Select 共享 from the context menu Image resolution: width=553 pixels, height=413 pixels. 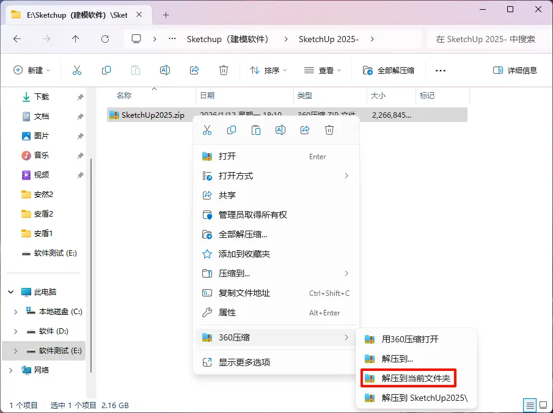point(276,195)
